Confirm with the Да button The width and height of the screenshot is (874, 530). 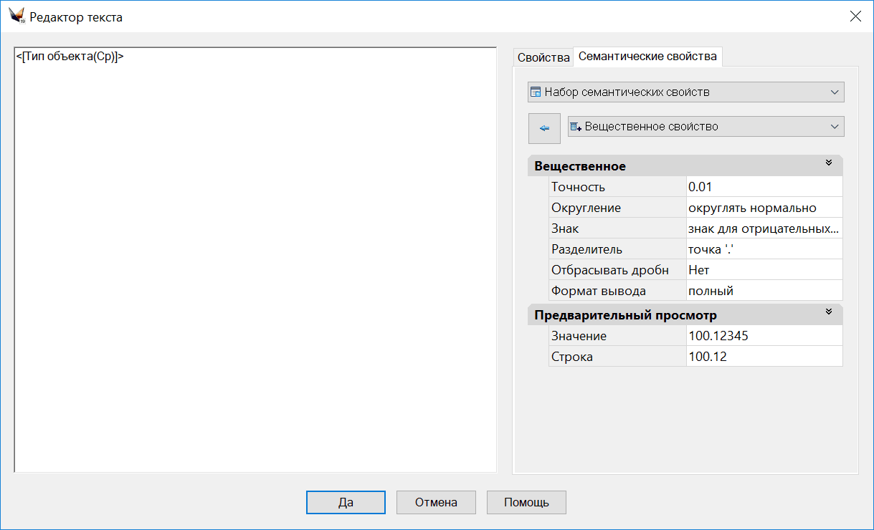tap(346, 502)
